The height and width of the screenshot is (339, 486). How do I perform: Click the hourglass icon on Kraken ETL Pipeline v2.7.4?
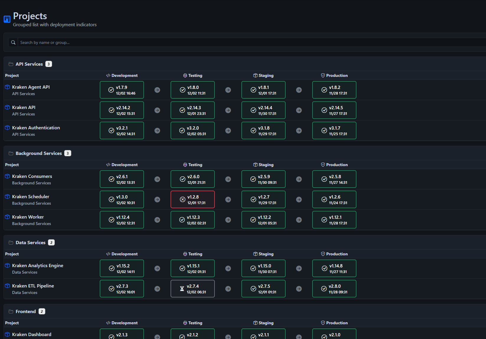tap(182, 289)
